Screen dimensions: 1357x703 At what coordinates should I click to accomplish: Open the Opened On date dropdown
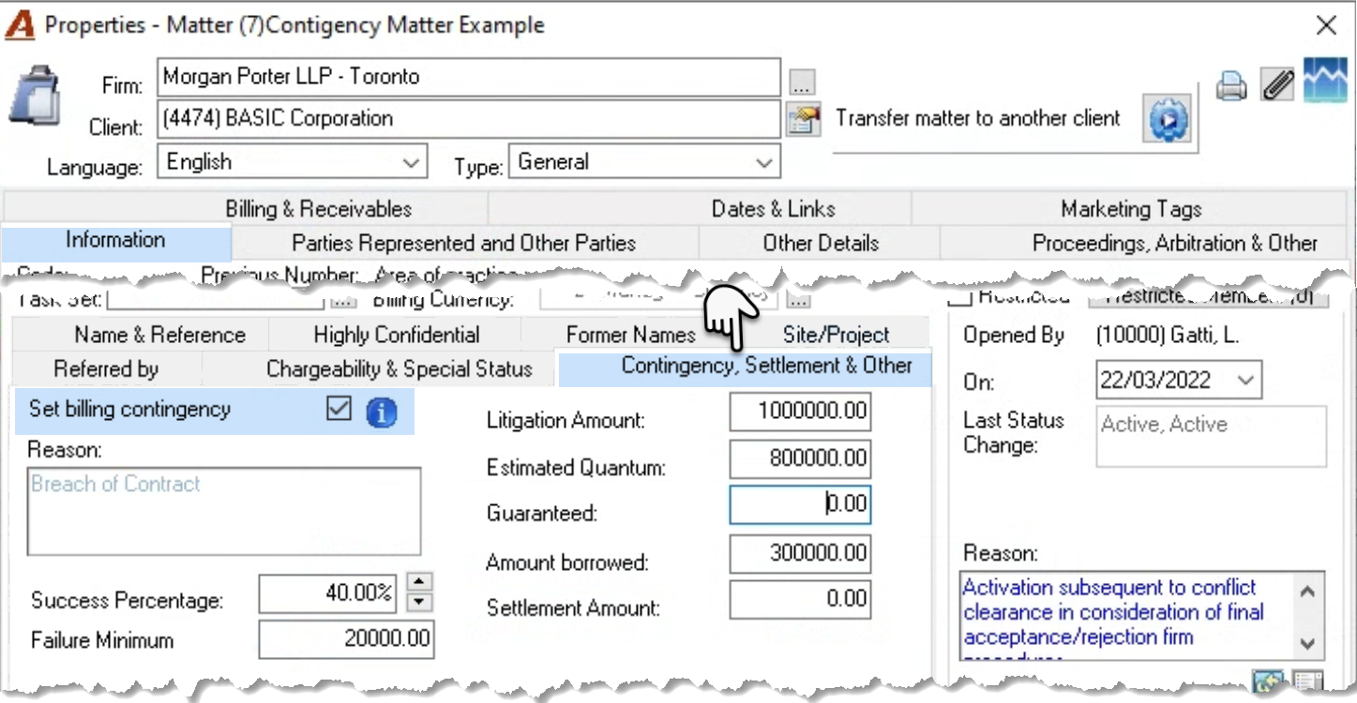pyautogui.click(x=1245, y=381)
